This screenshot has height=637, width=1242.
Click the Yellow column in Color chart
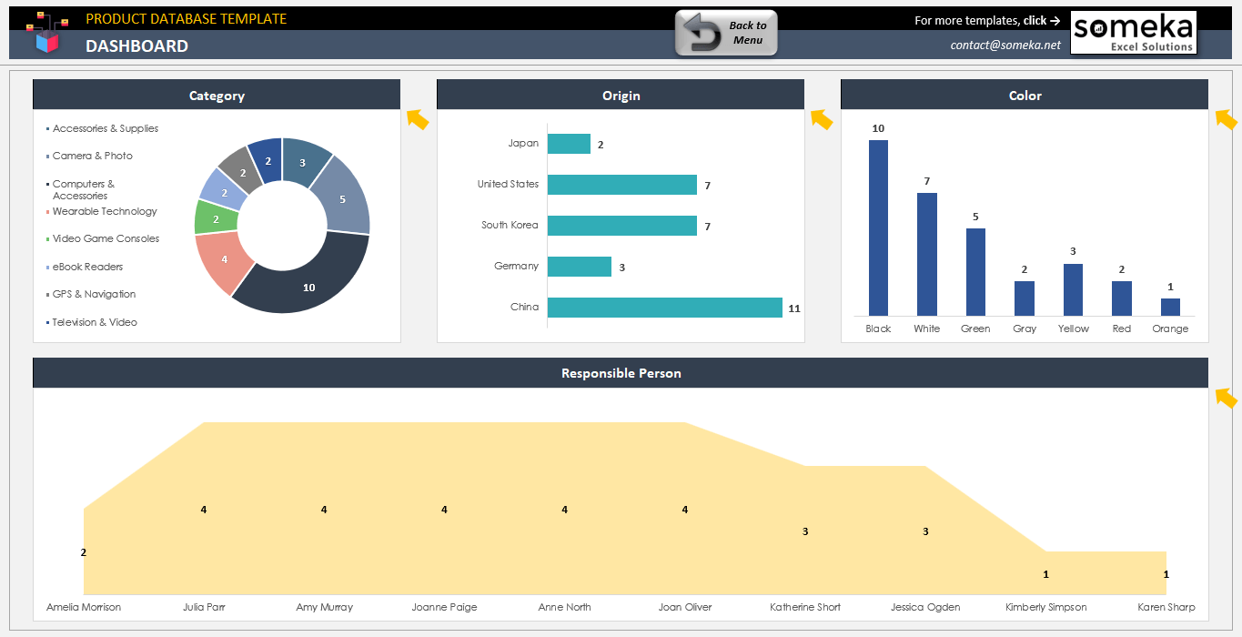pos(1073,289)
